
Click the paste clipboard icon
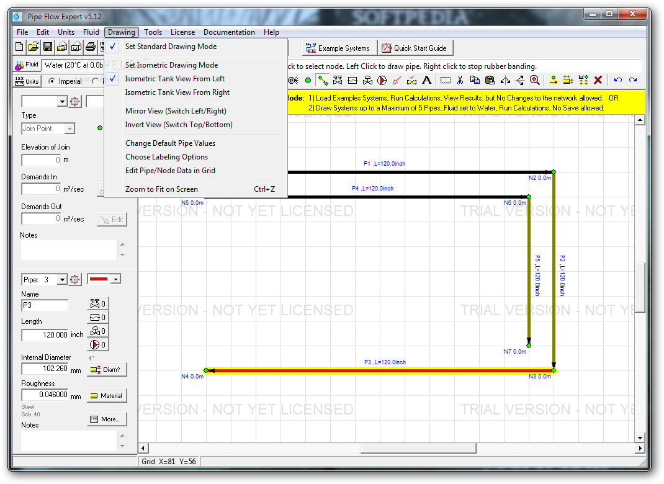[x=490, y=80]
